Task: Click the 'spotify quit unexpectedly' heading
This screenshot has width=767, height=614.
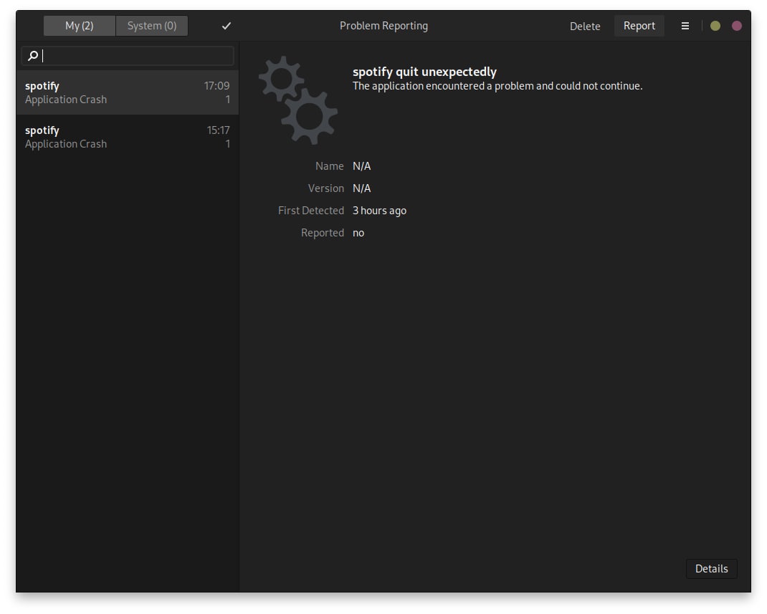Action: [424, 72]
